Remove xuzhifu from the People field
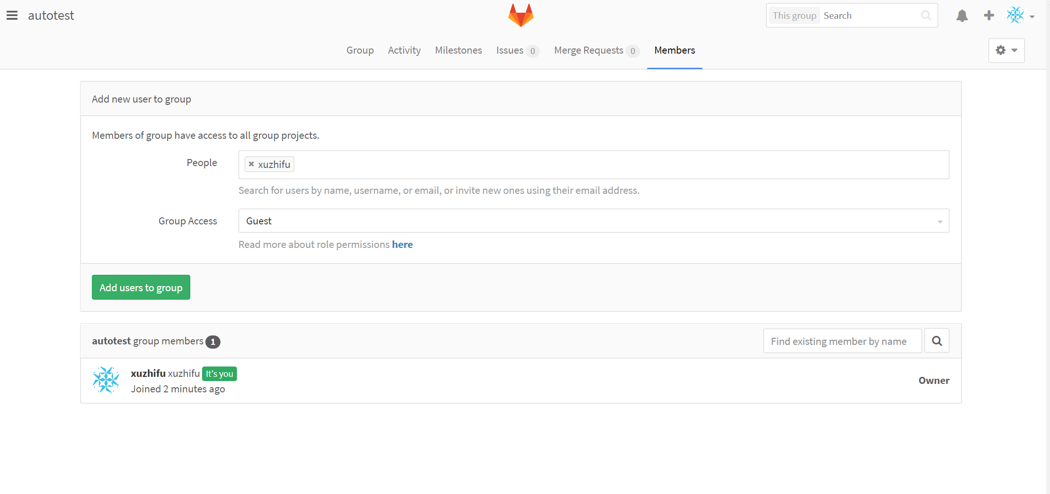This screenshot has height=494, width=1050. coord(251,164)
